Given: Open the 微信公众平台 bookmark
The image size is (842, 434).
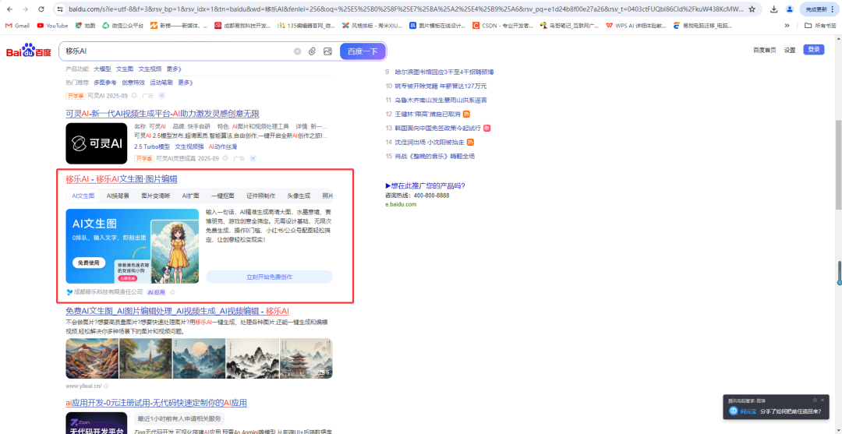Looking at the screenshot, I should point(123,25).
